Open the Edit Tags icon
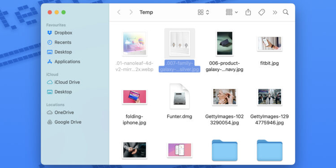This screenshot has height=168, width=336. (x=262, y=12)
